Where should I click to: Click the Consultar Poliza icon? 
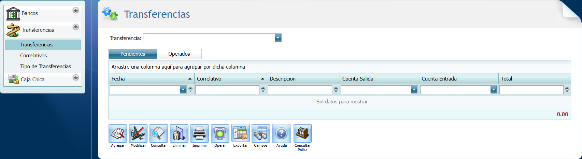(x=302, y=133)
